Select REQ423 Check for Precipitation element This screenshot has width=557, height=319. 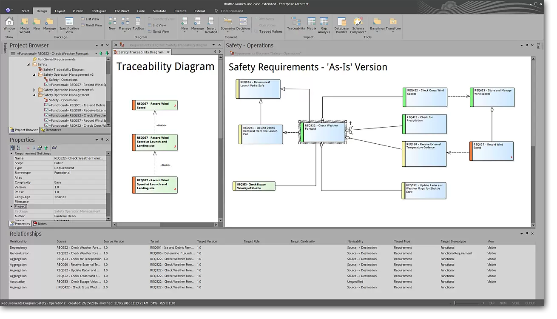(425, 124)
